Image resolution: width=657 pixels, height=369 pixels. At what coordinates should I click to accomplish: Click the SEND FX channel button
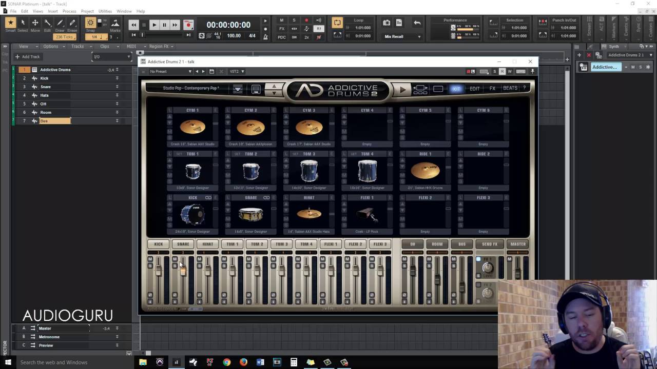coord(490,244)
